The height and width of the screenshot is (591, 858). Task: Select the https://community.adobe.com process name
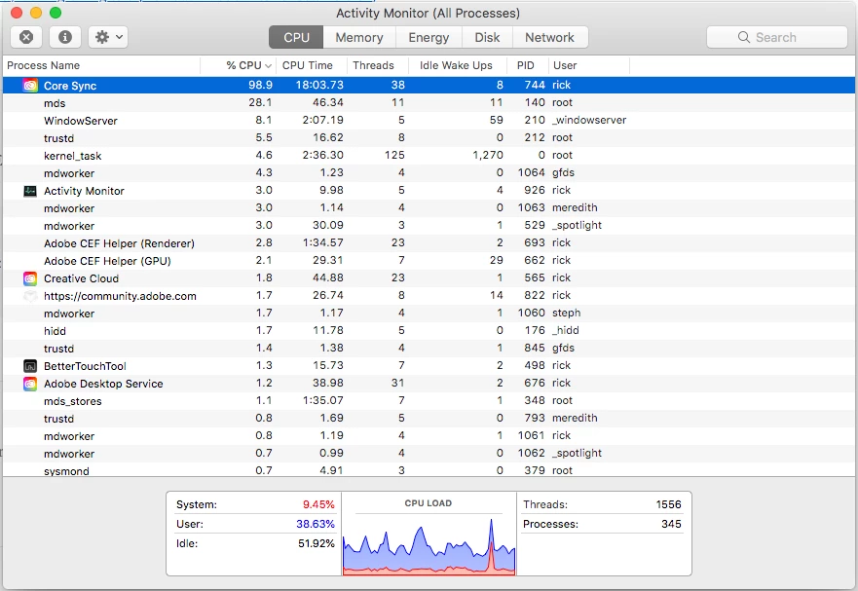click(120, 296)
